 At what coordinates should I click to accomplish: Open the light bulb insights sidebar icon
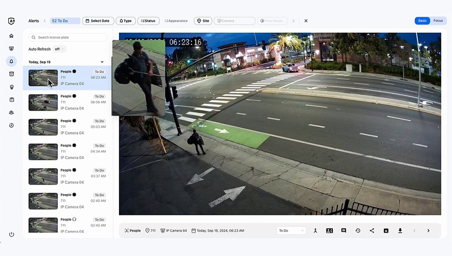[x=11, y=87]
